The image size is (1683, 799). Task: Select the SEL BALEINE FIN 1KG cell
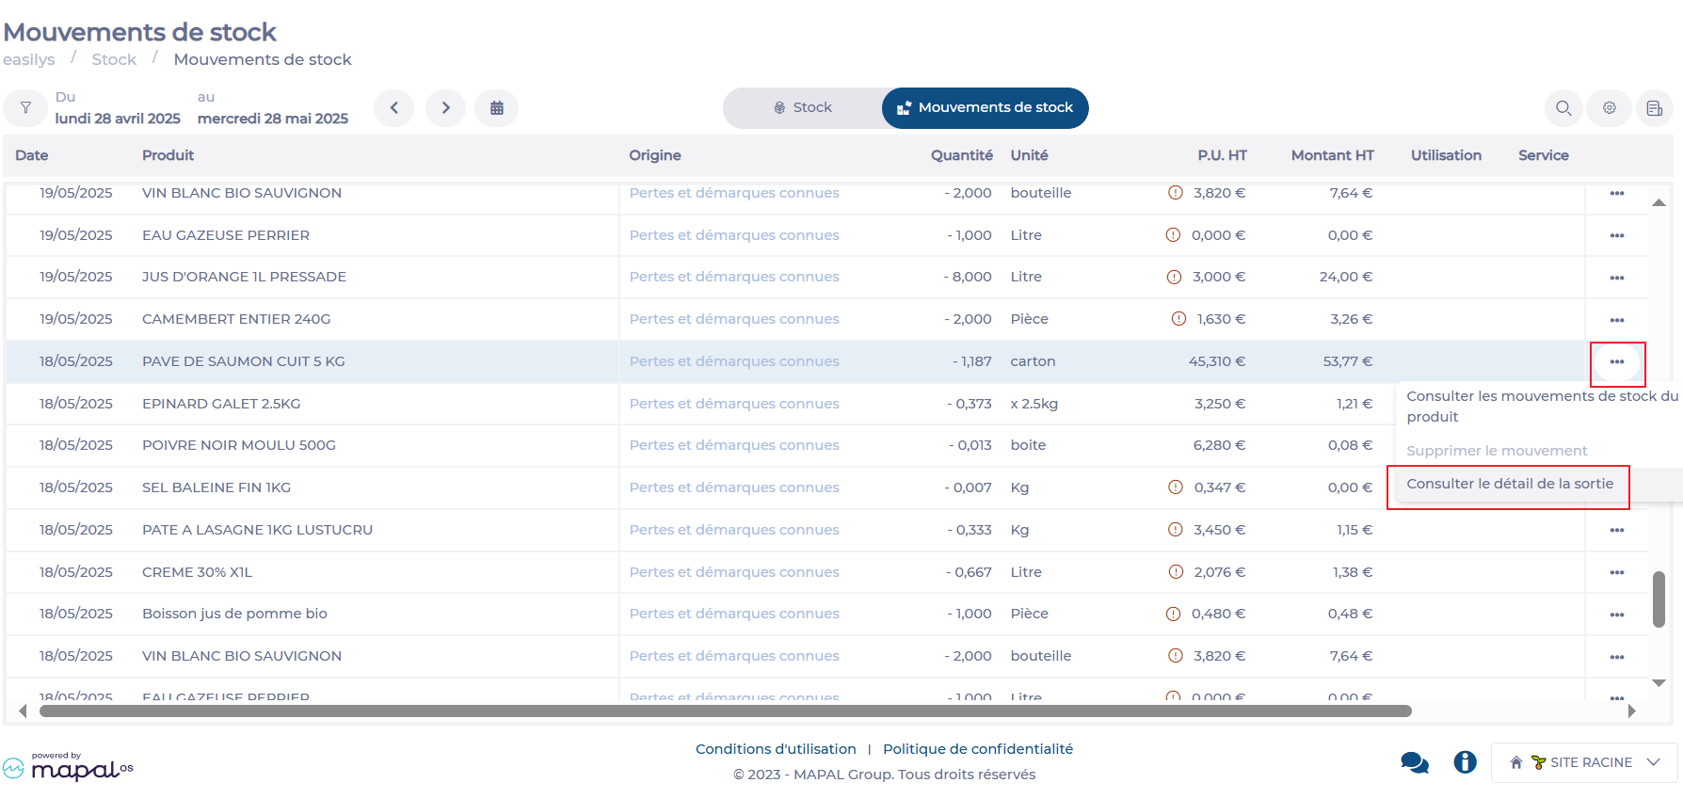coord(216,487)
